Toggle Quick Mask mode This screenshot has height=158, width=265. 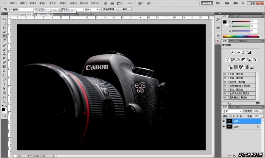pyautogui.click(x=4, y=116)
